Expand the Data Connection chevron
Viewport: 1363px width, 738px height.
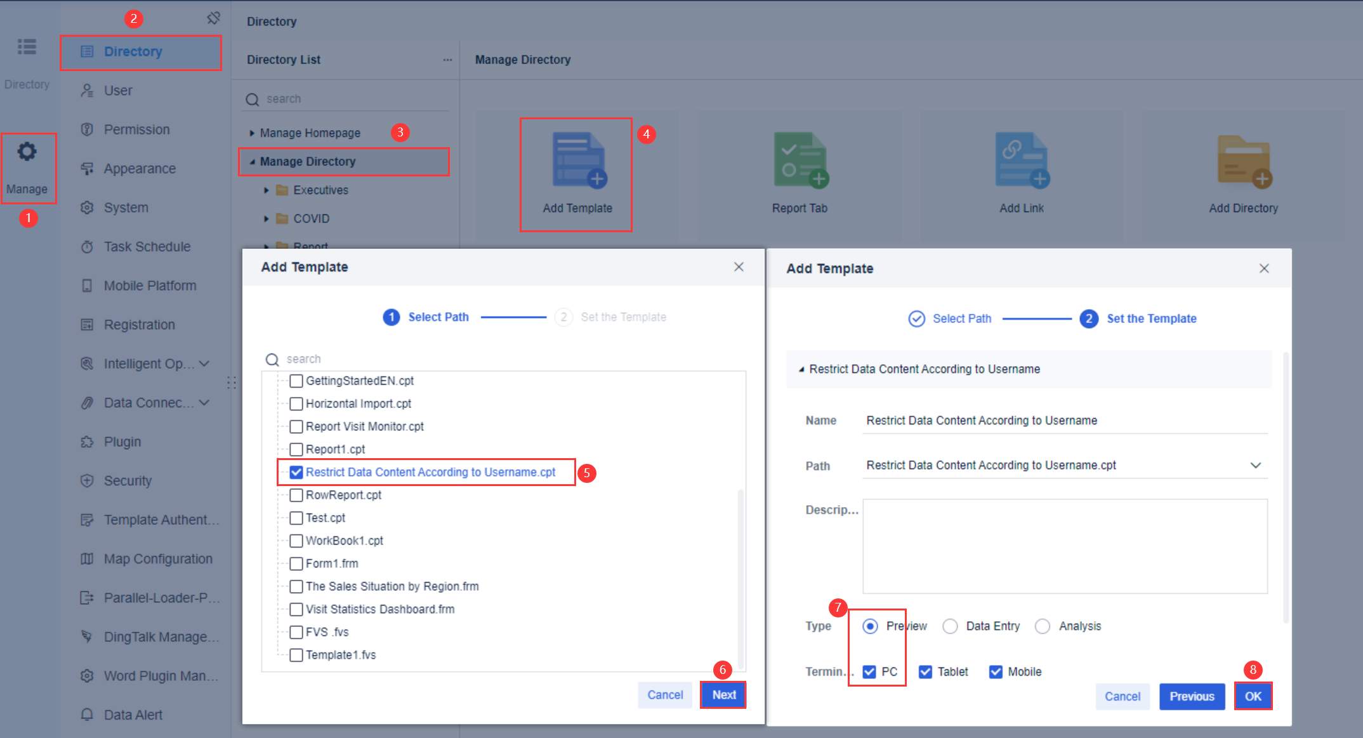point(204,403)
